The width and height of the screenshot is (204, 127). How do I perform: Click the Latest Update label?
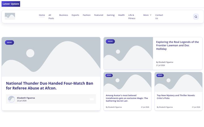pos(11,4)
